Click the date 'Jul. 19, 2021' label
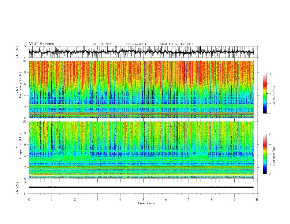This screenshot has width=290, height=224. click(x=102, y=44)
